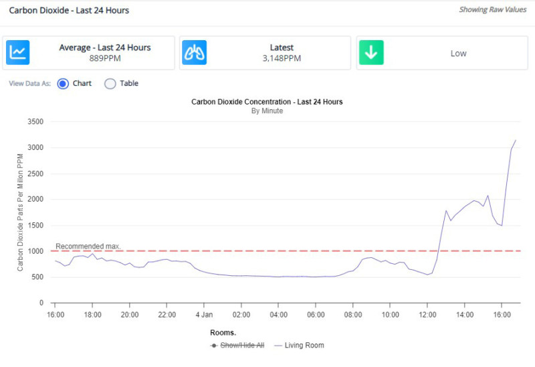Click the 'By Minute' chart subtitle

(x=267, y=111)
